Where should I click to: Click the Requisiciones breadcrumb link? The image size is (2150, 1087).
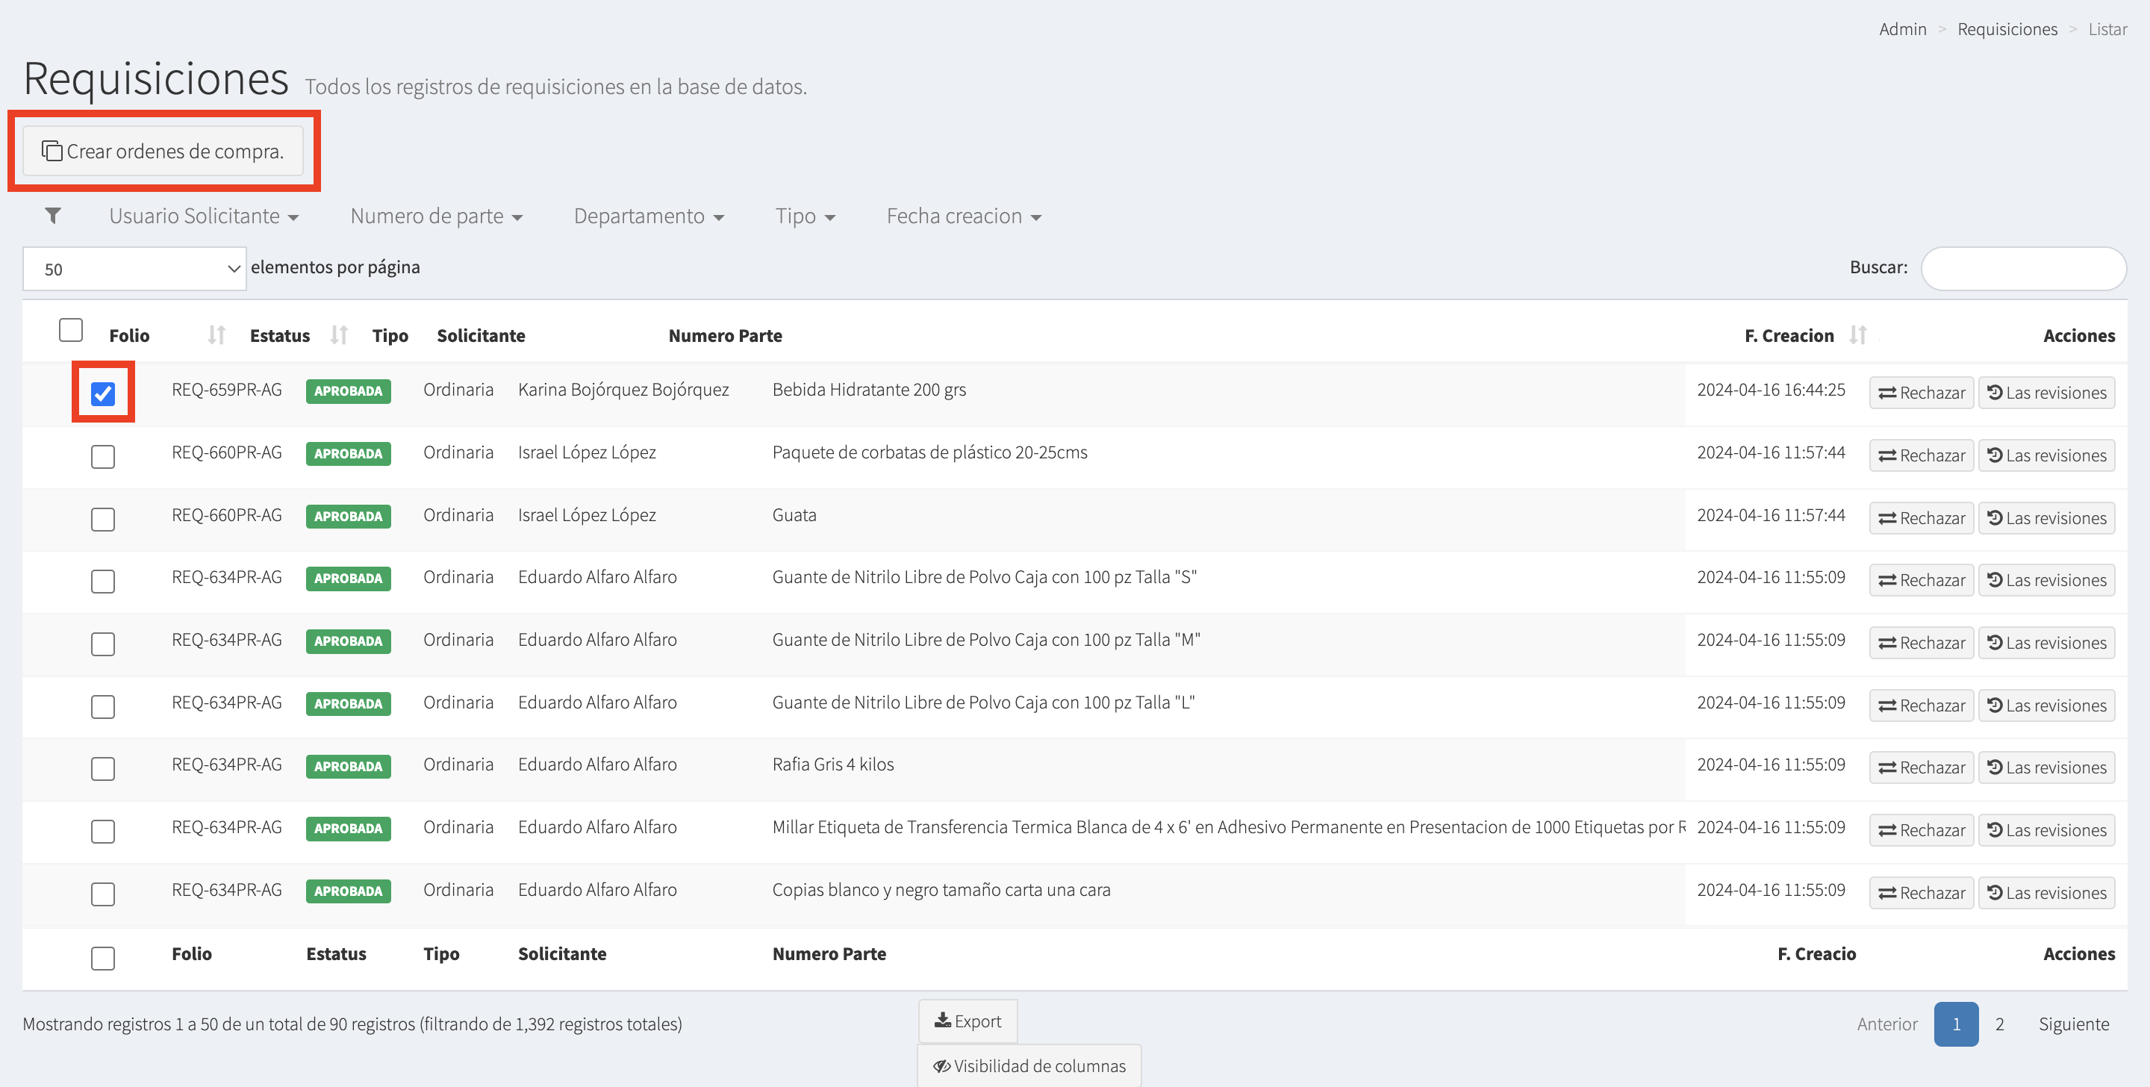[2007, 29]
